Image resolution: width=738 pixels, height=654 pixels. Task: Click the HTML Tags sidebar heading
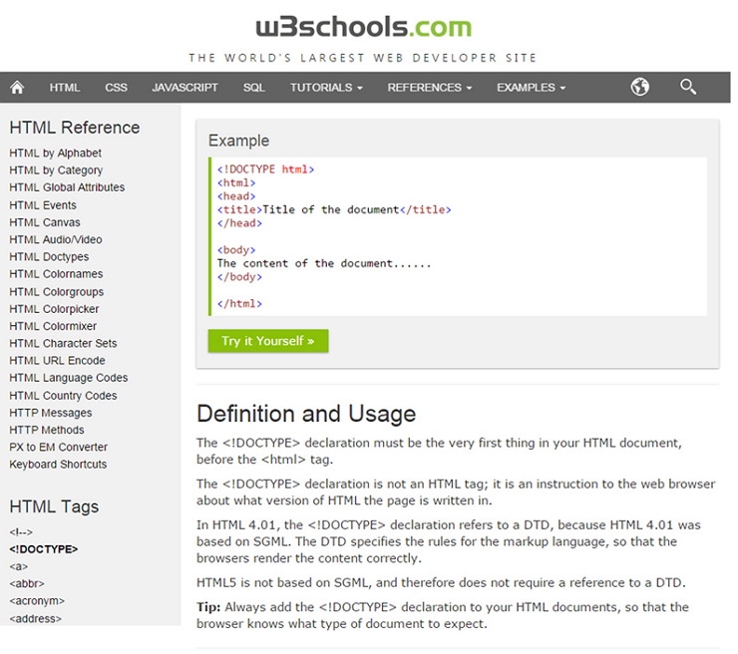click(x=54, y=507)
